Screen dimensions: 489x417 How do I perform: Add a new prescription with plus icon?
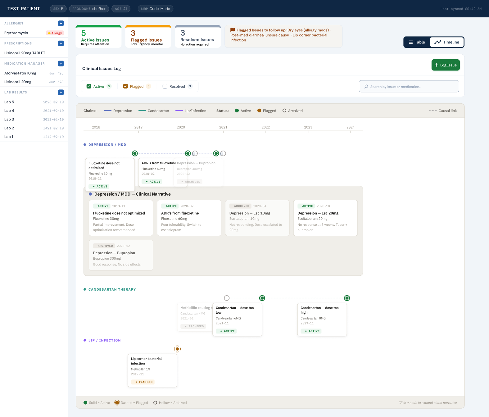pyautogui.click(x=61, y=43)
